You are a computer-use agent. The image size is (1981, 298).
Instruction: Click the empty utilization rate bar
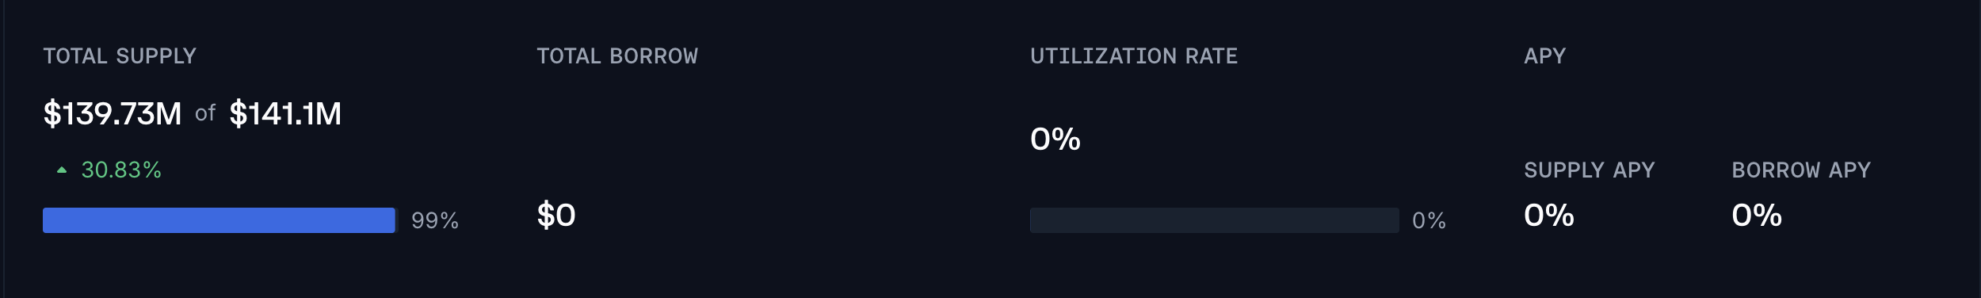(x=1214, y=220)
